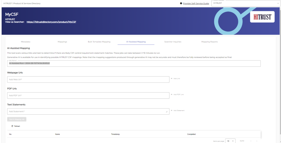Click the No. column header
281x143 pixels.
tap(10, 134)
